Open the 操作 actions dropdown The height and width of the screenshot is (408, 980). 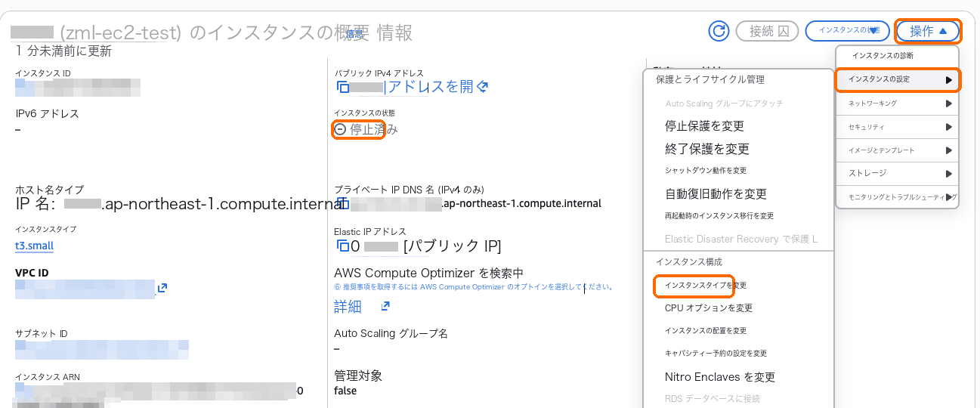[928, 31]
